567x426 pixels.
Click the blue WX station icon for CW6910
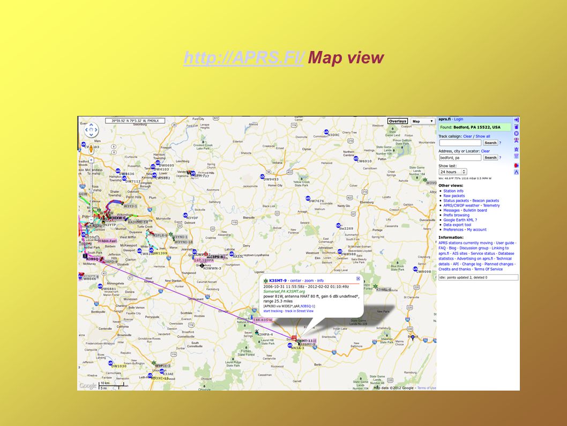(356, 158)
